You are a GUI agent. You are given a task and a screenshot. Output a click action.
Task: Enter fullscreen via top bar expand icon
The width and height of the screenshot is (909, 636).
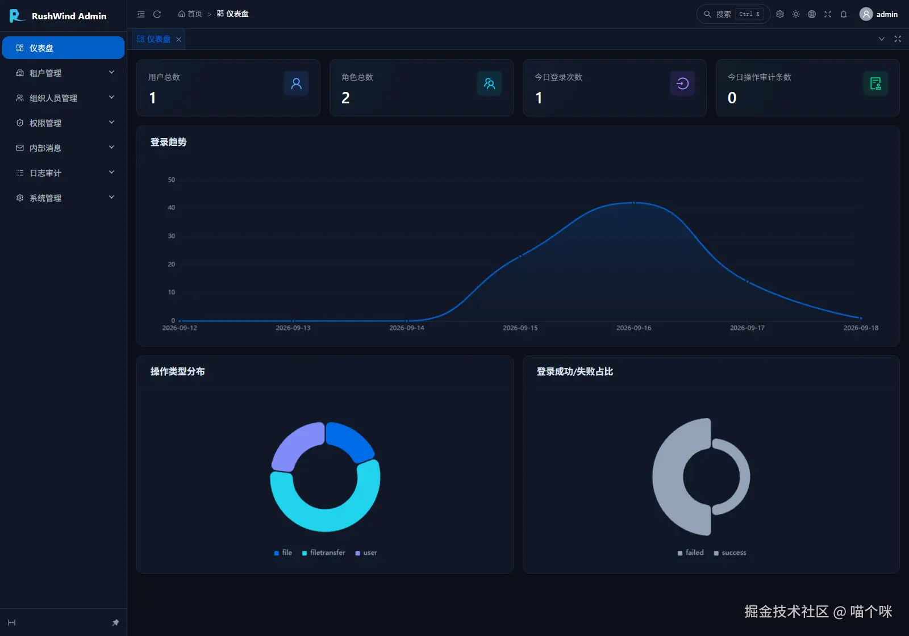(828, 14)
